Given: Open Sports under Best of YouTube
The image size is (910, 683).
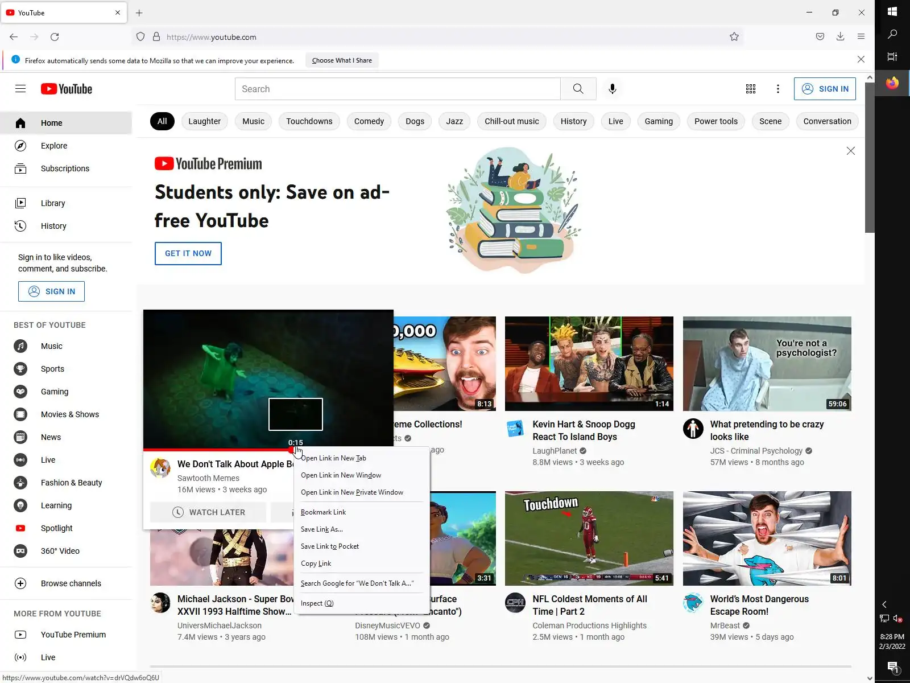Looking at the screenshot, I should click(x=66, y=369).
